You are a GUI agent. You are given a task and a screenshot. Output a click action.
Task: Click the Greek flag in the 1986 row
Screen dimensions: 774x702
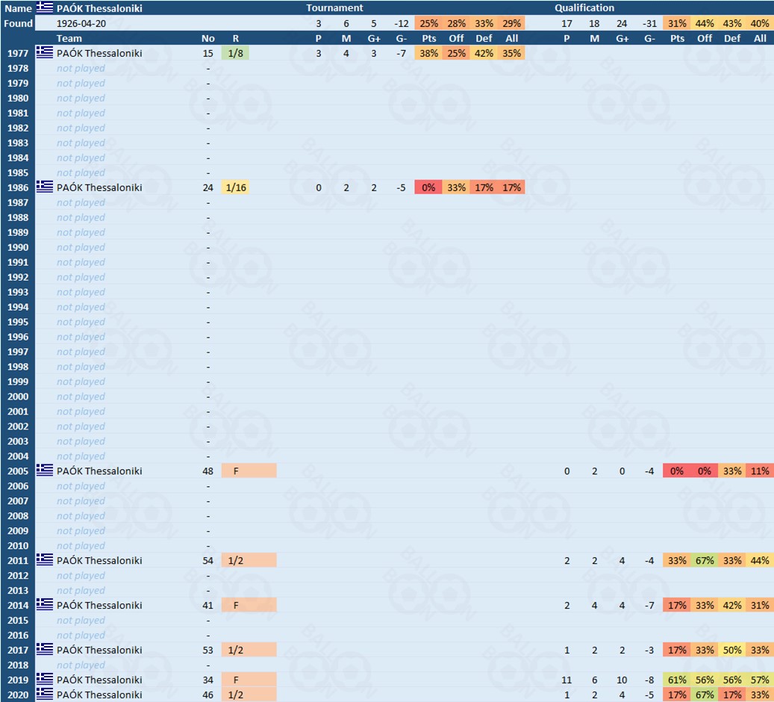pyautogui.click(x=45, y=187)
